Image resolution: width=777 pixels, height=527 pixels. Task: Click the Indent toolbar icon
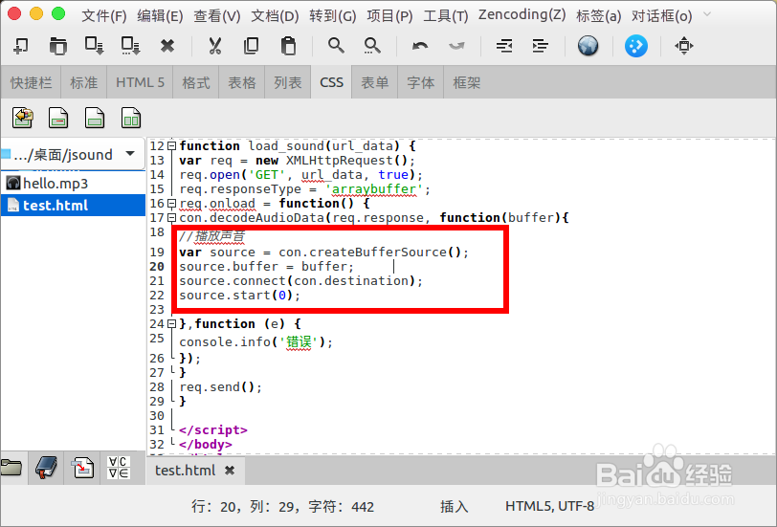point(540,46)
